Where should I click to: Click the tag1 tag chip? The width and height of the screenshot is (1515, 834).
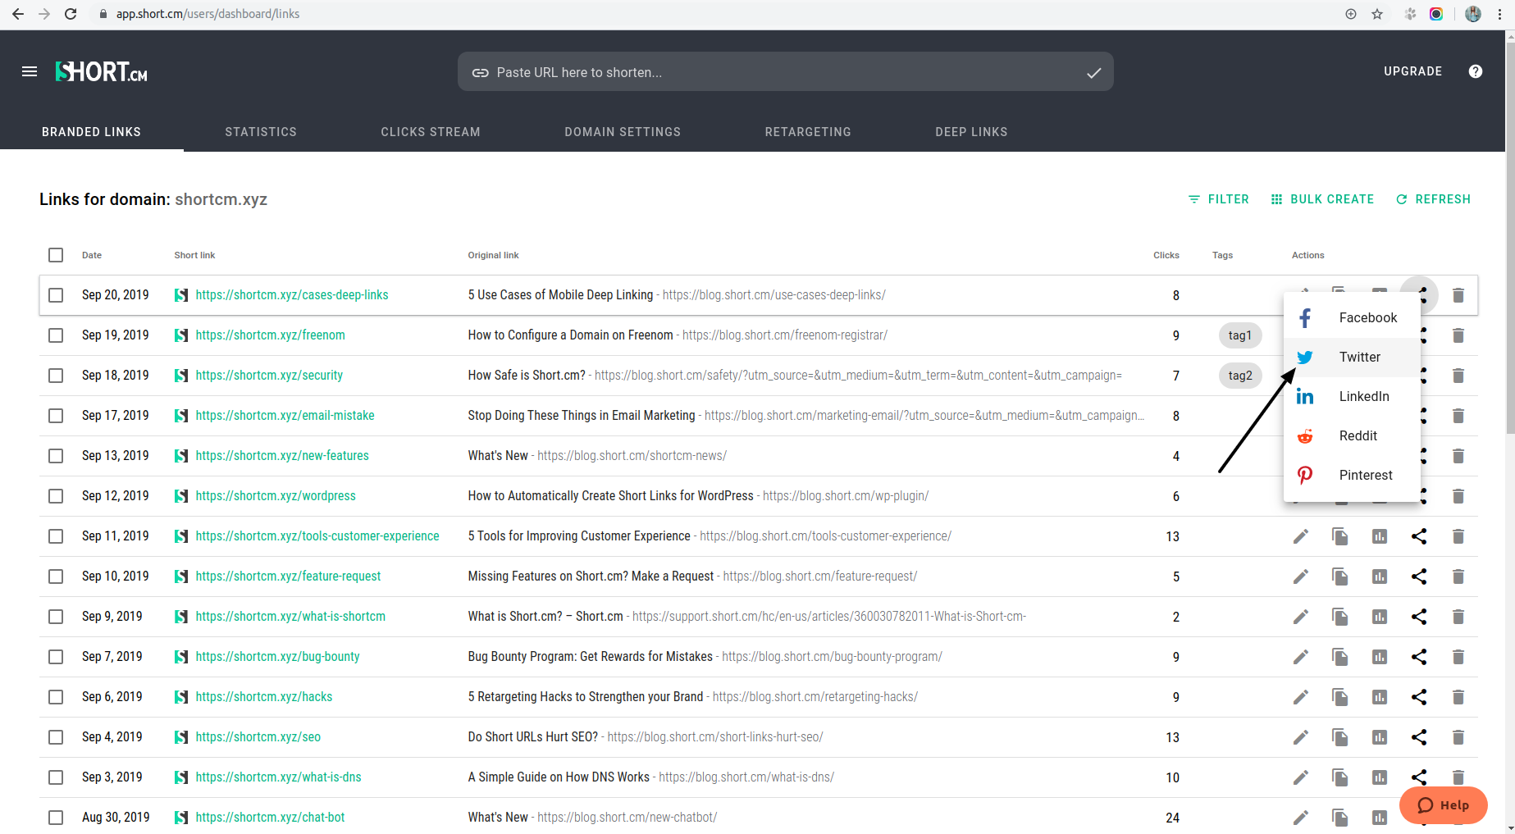click(x=1240, y=335)
